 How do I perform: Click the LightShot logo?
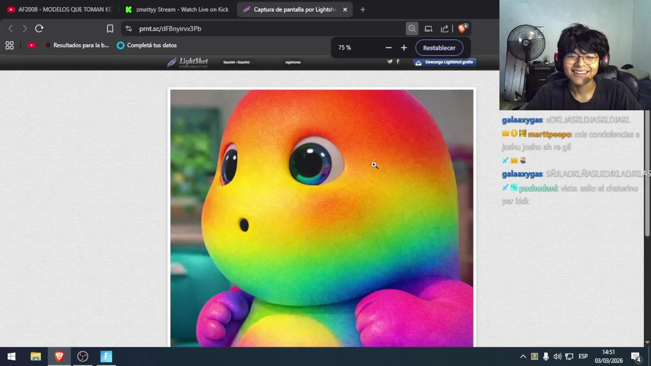click(x=188, y=62)
